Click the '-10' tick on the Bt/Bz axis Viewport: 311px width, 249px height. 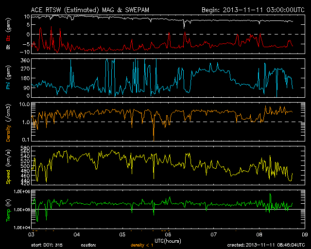(25, 52)
